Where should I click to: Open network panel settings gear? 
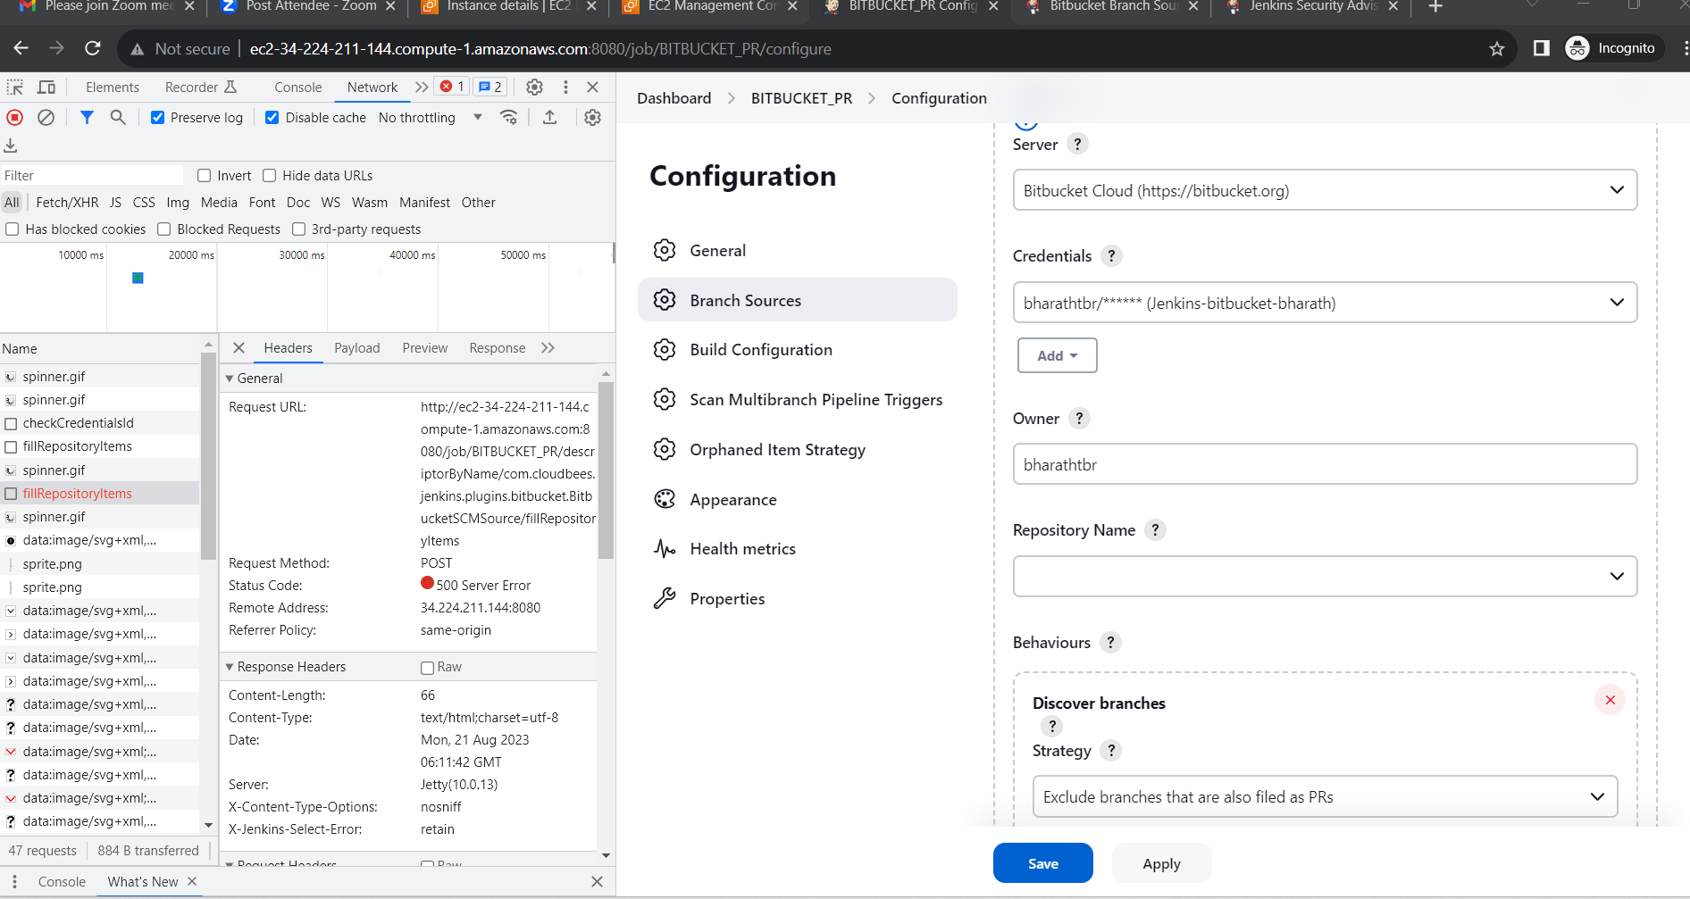[592, 117]
